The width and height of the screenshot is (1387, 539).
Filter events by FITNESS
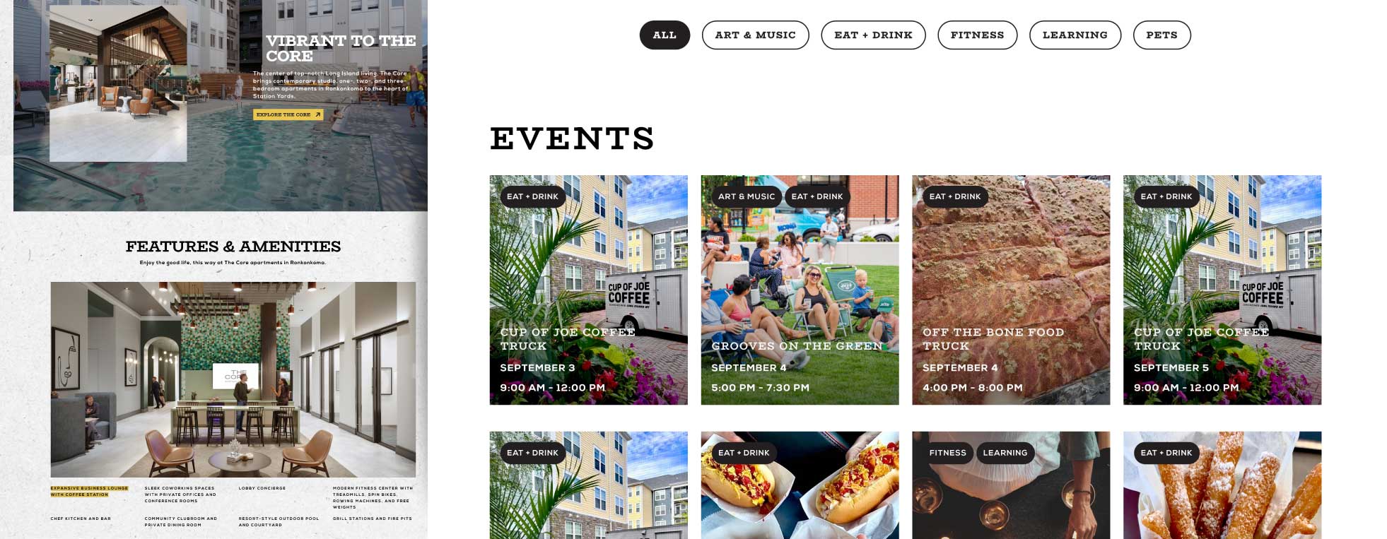977,35
